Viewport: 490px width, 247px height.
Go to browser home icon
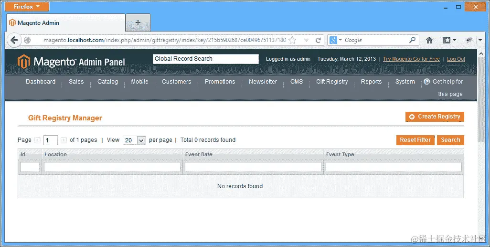coord(429,40)
